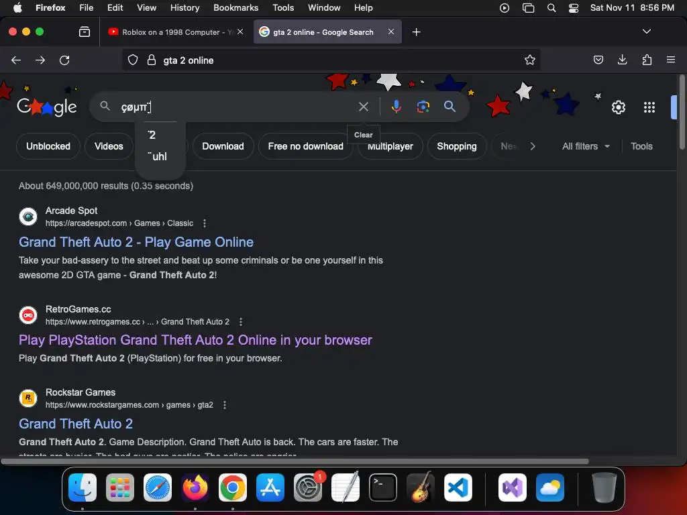This screenshot has height=515, width=687.
Task: Open GarageBand from the dock
Action: (x=421, y=488)
